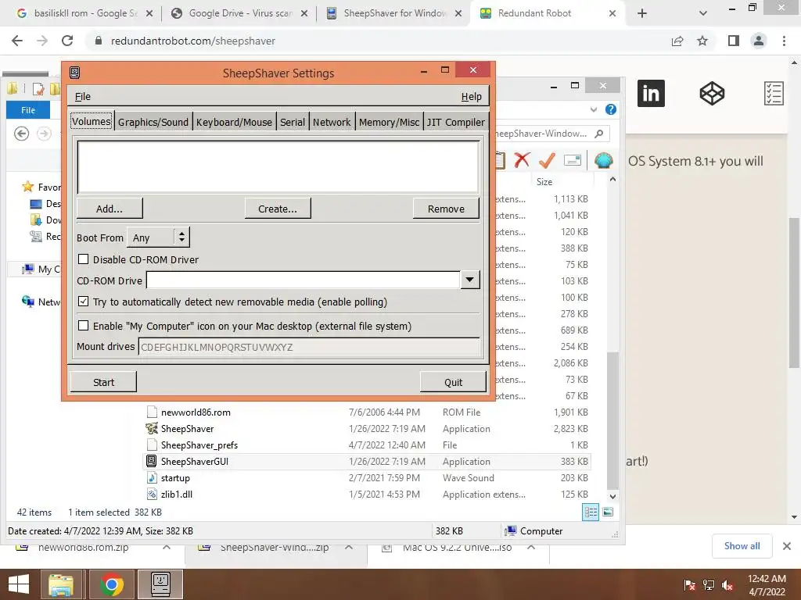The width and height of the screenshot is (801, 600).
Task: Click the checklist icon on the webpage
Action: 774,94
